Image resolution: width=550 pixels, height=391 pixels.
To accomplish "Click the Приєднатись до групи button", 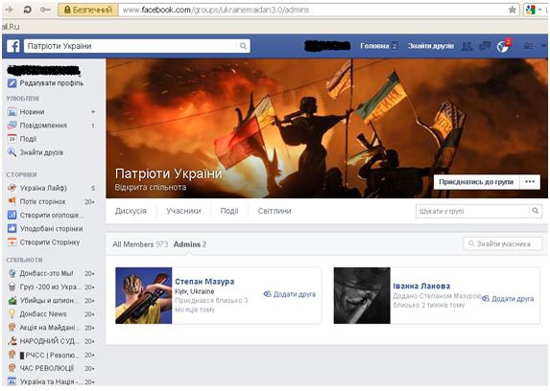I will pyautogui.click(x=476, y=181).
